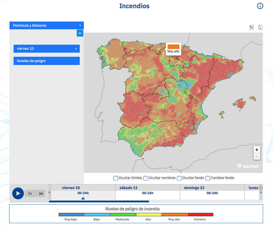Click the fast-forward speed icon
273x226 pixels.
[x=41, y=194]
